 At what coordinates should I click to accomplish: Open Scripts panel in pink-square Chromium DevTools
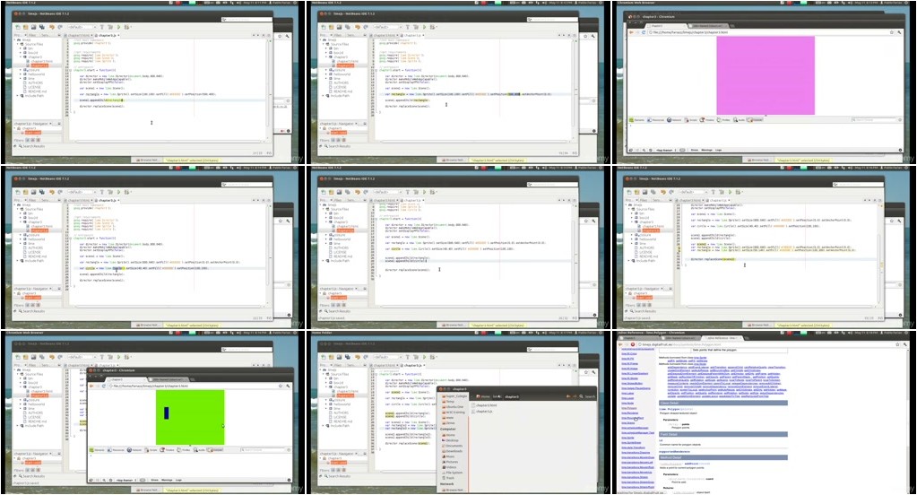(x=691, y=120)
